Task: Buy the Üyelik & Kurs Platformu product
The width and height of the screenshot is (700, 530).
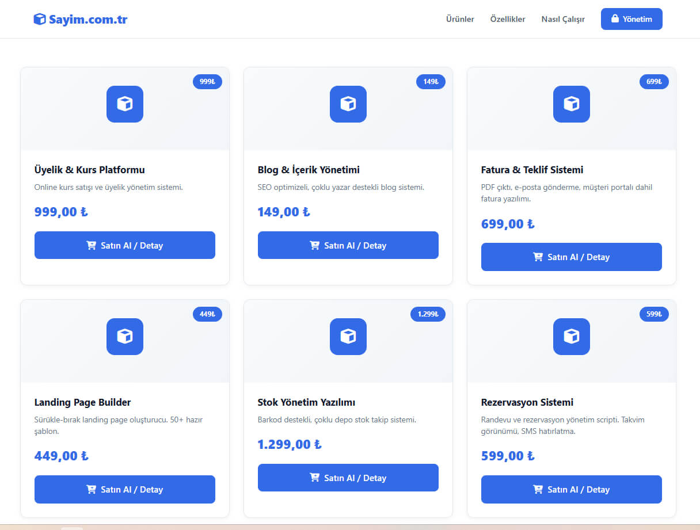Action: tap(125, 245)
